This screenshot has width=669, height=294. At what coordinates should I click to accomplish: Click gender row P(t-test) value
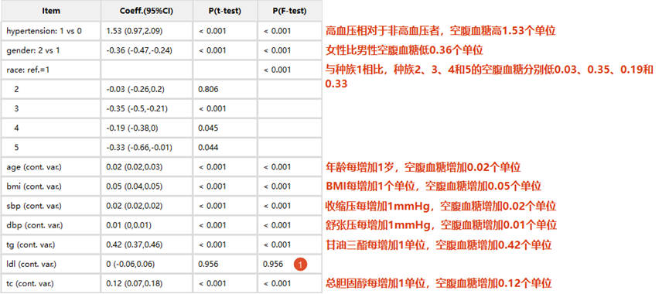[x=212, y=50]
